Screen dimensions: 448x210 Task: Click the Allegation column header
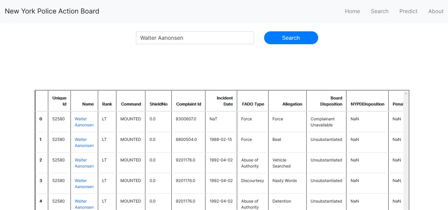287,101
